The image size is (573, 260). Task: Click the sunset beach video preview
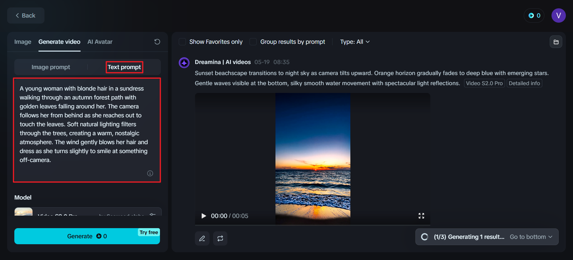313,159
